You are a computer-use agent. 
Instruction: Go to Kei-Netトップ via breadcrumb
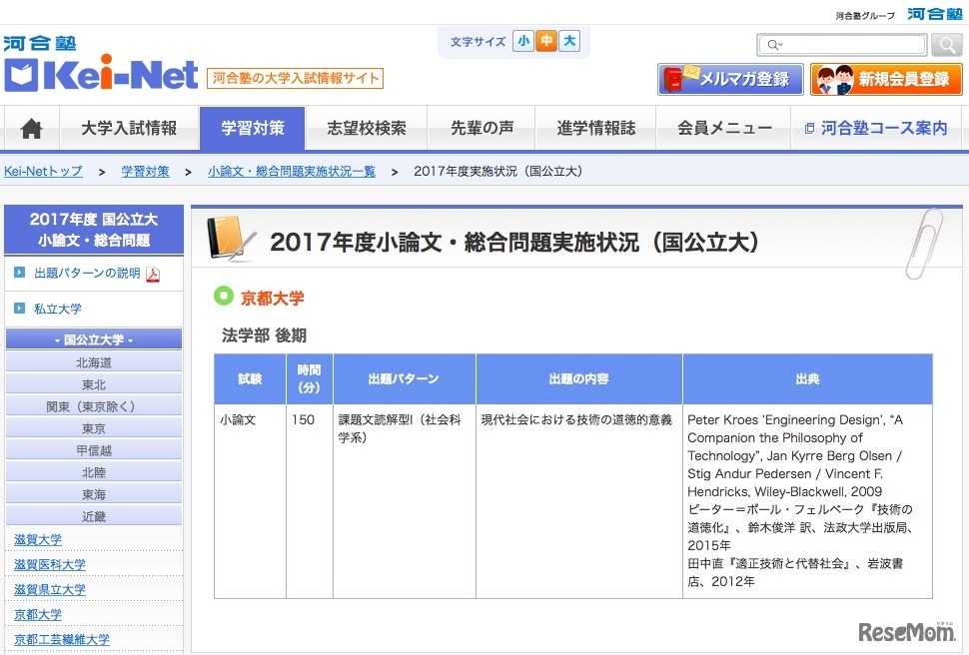click(43, 171)
